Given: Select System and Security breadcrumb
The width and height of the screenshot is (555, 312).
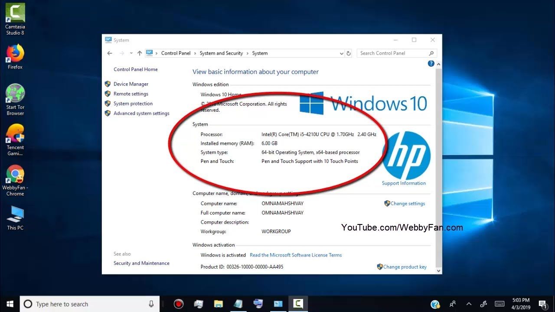Looking at the screenshot, I should (x=221, y=53).
